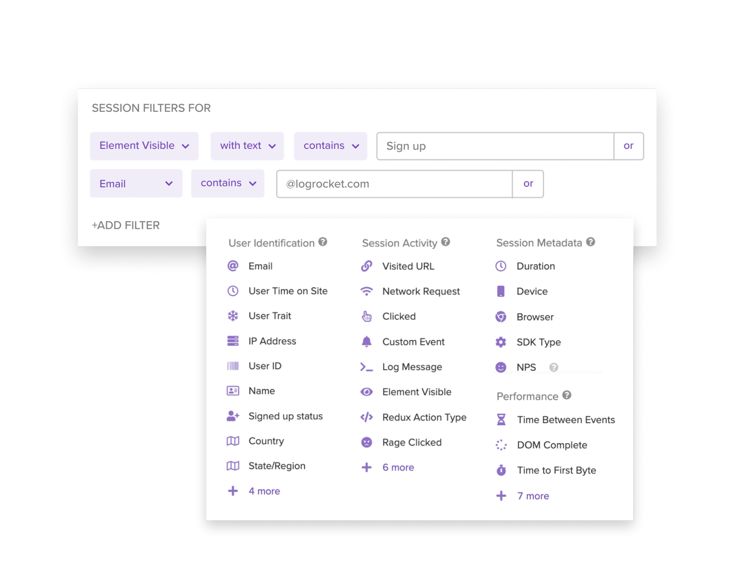
Task: Click the help icon beside Session Activity
Action: pos(445,242)
